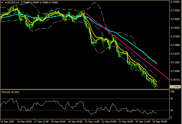
Task: Click the 0.73565 price axis label
Action: [175, 2]
